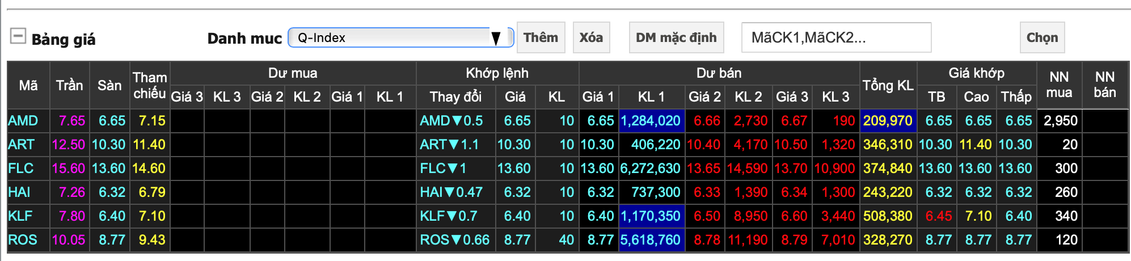Click KLF reference price 7.10
This screenshot has height=261, width=1131.
click(152, 216)
